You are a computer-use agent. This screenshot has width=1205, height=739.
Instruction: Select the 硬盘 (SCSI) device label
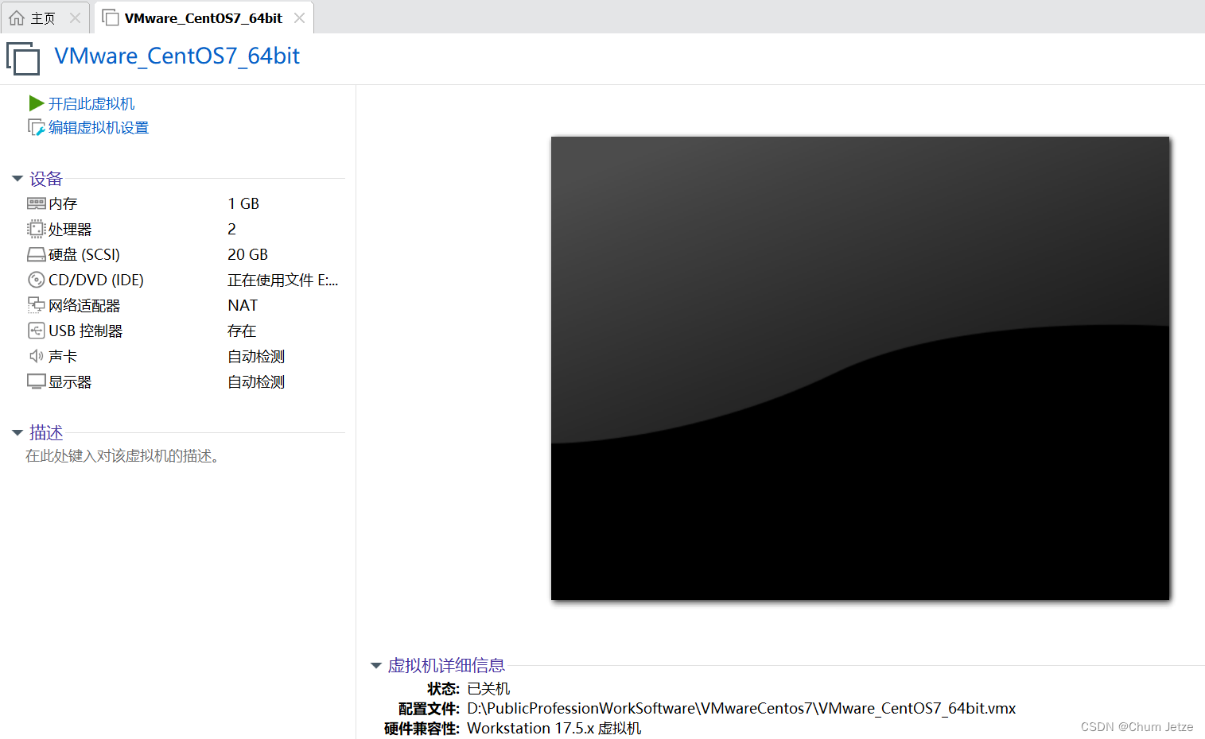[x=84, y=255]
